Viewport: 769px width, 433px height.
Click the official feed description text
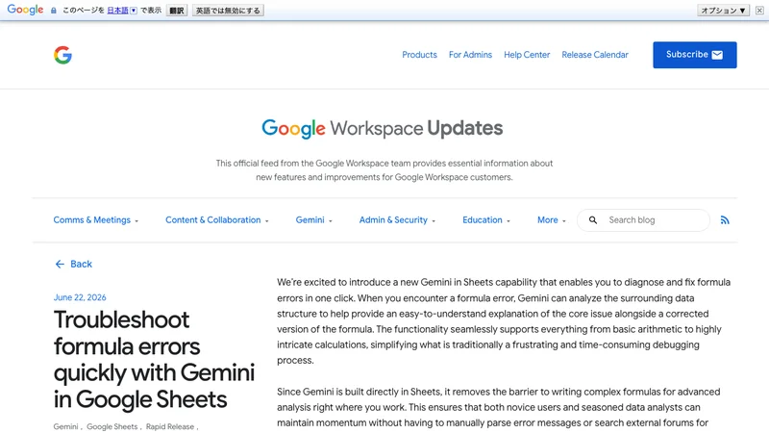[x=384, y=170]
